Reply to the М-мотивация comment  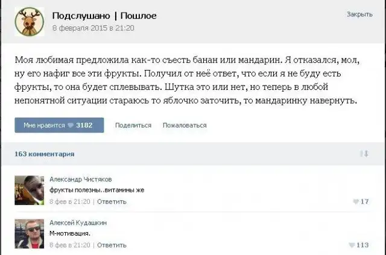click(x=112, y=245)
